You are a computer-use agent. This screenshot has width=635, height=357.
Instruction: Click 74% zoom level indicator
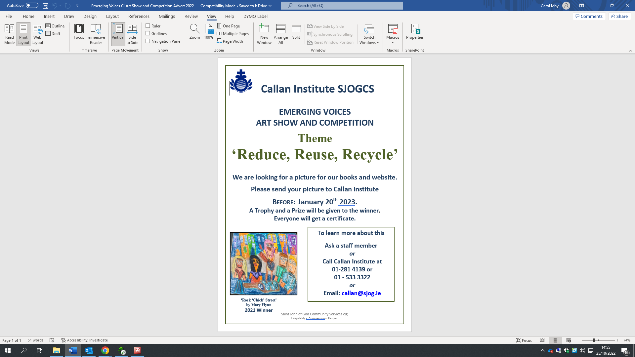click(627, 340)
